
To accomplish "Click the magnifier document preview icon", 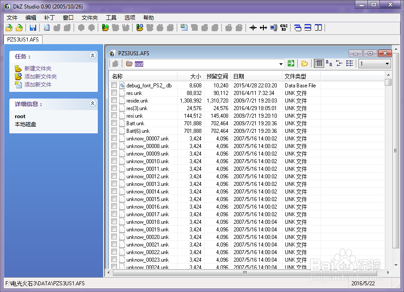I will tap(46, 28).
